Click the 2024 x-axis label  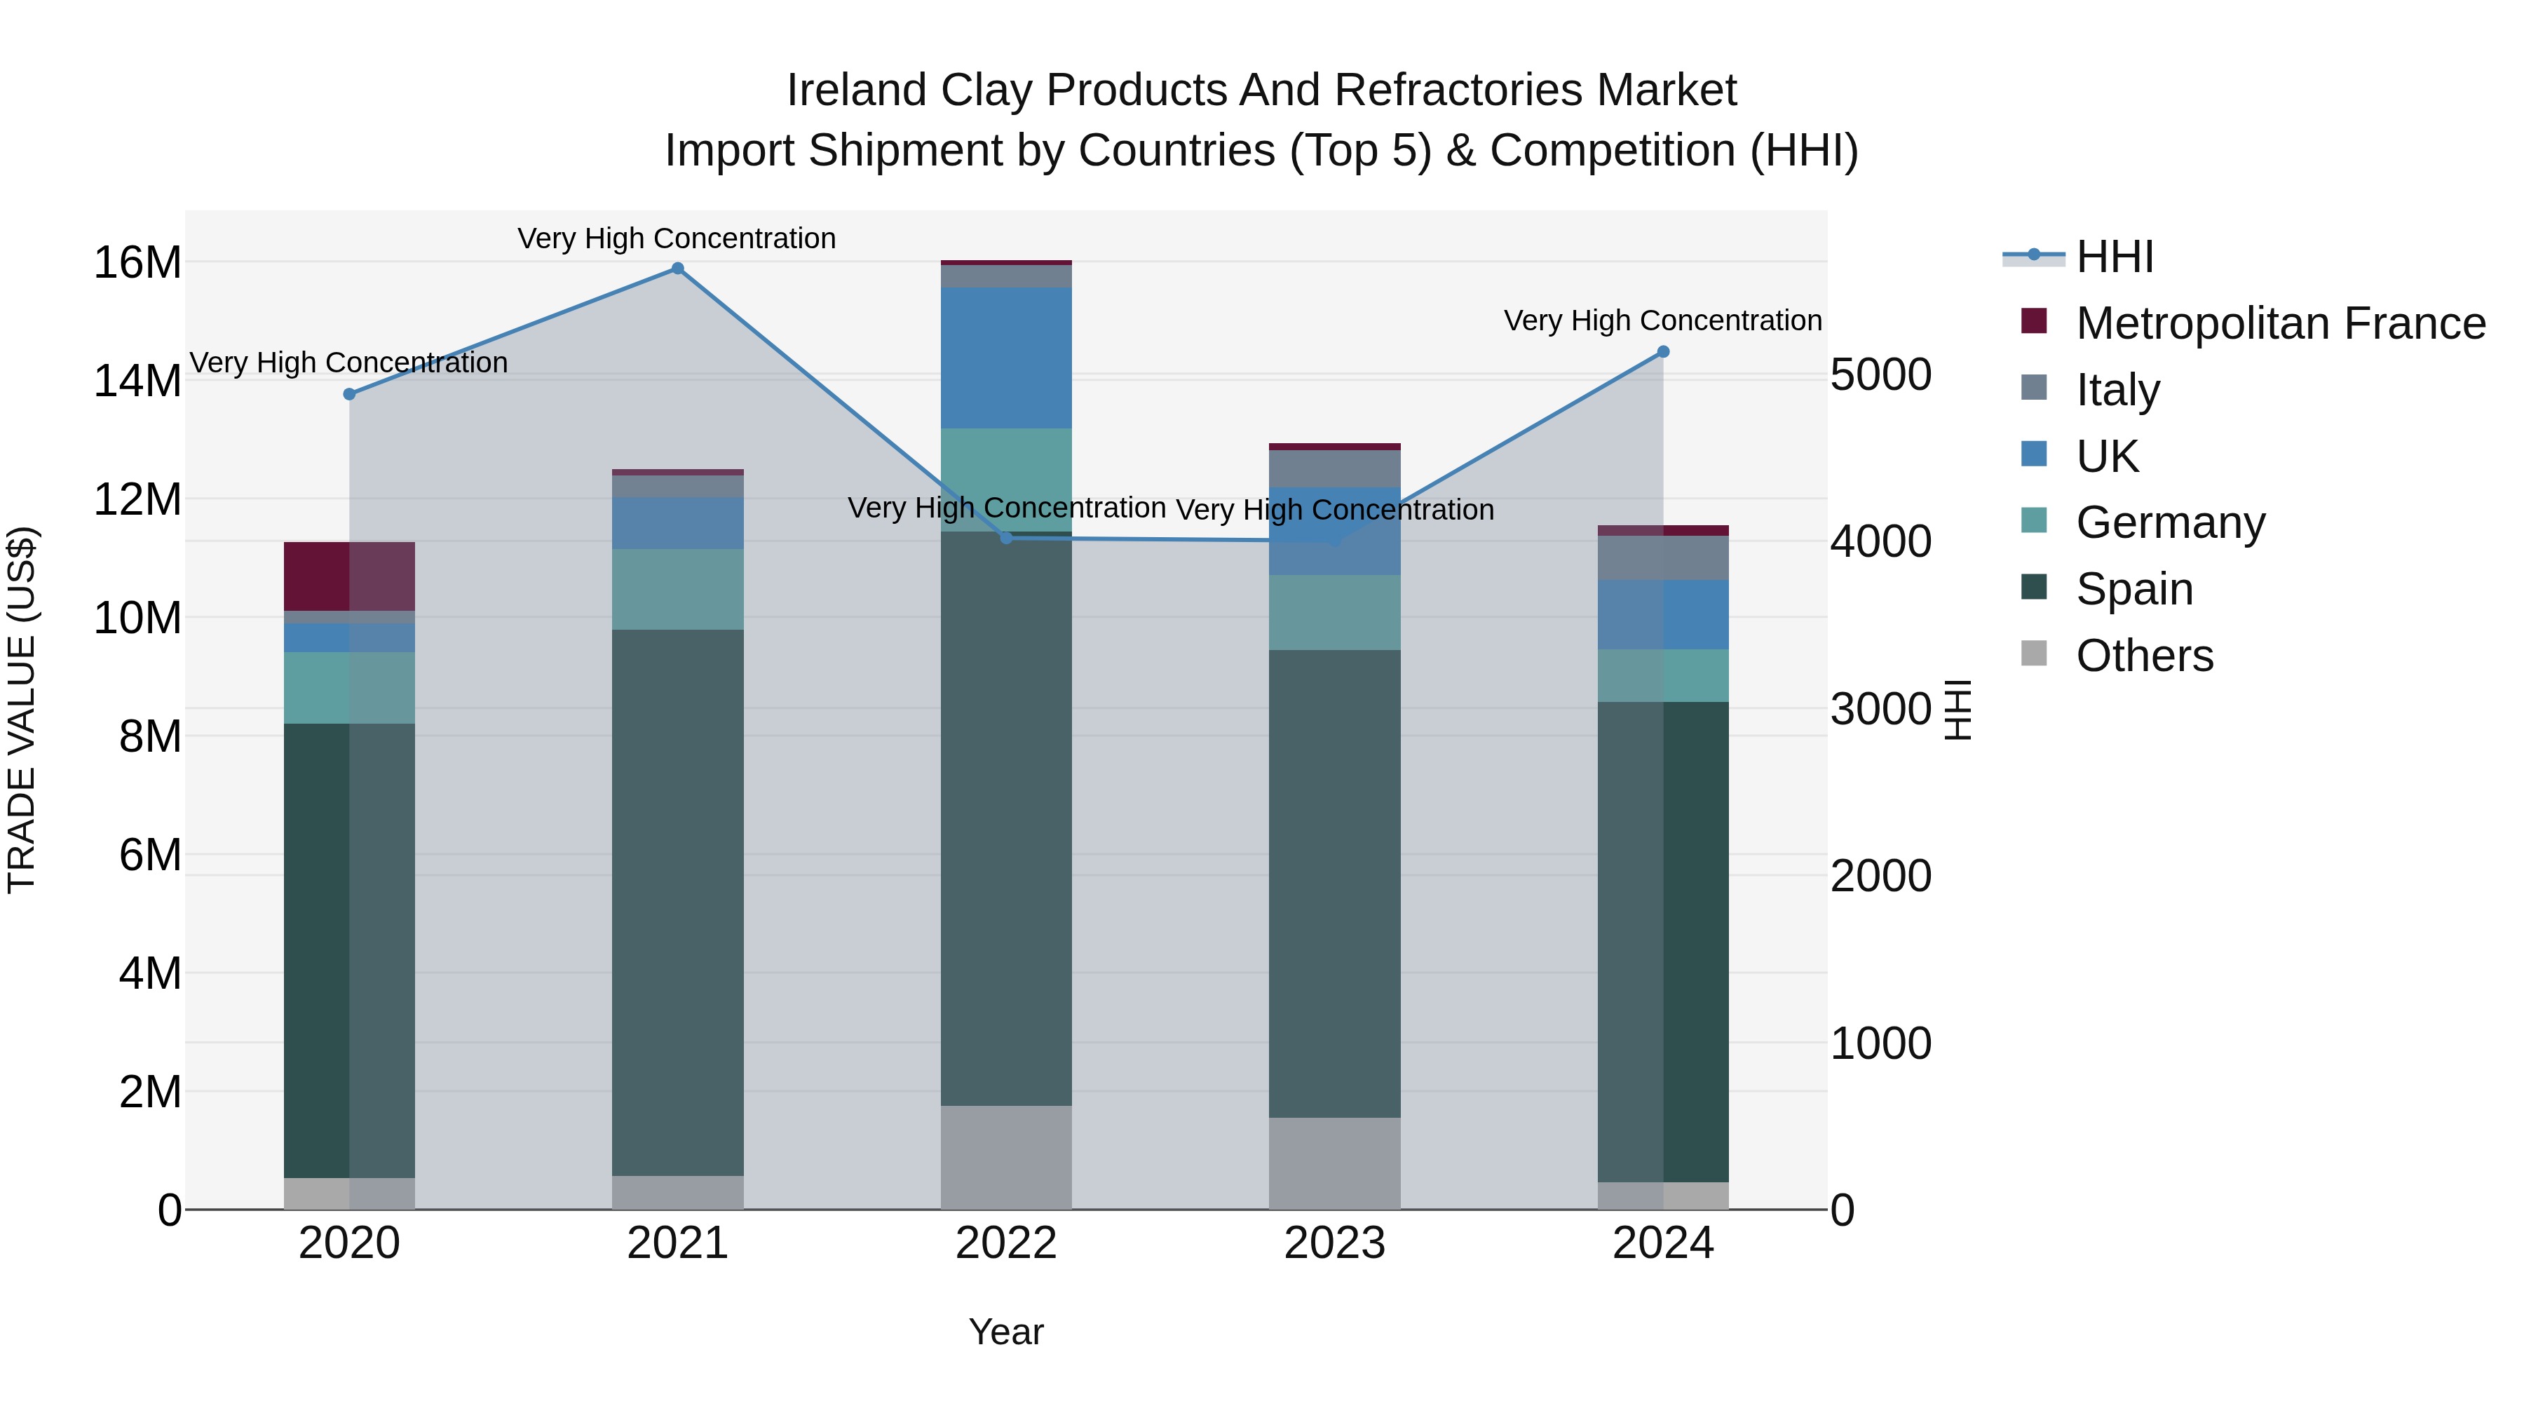coord(1663,1243)
